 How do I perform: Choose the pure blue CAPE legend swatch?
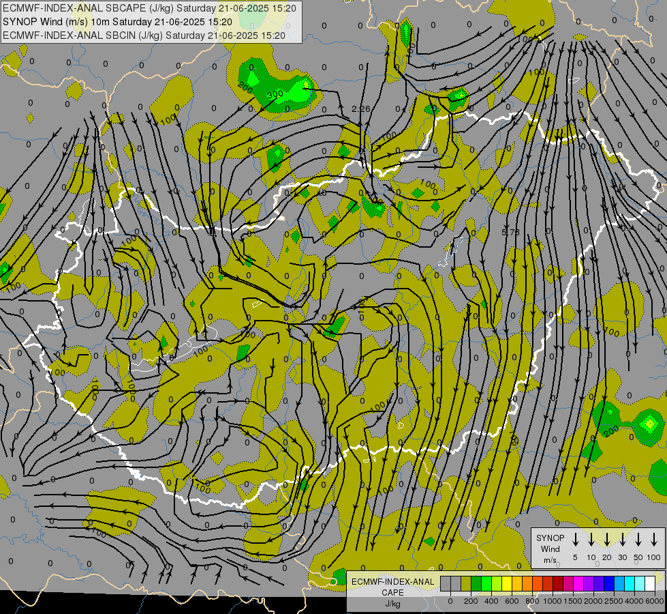pos(610,583)
